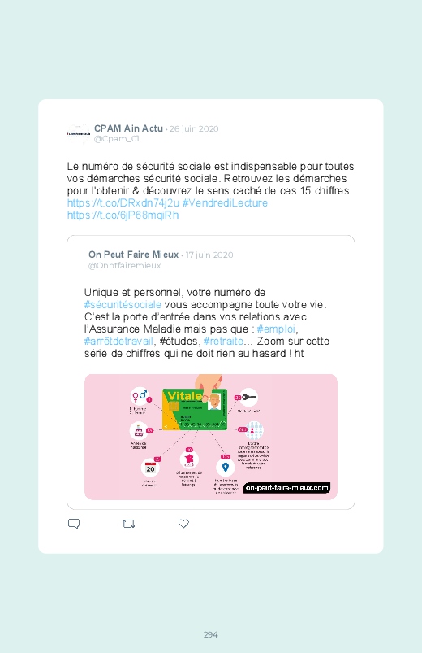Image resolution: width=422 pixels, height=653 pixels.
Task: Click the blue location pin icon
Action: click(x=226, y=468)
